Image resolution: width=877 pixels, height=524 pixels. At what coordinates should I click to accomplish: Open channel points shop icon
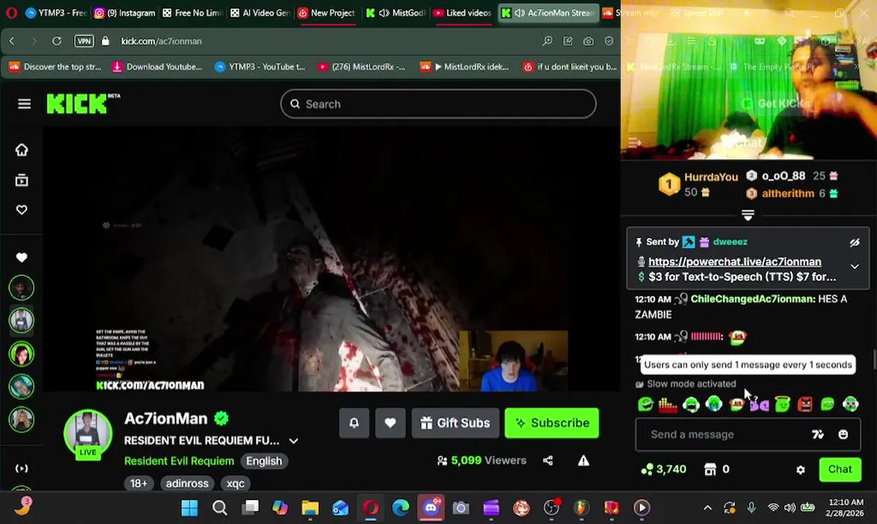click(710, 469)
